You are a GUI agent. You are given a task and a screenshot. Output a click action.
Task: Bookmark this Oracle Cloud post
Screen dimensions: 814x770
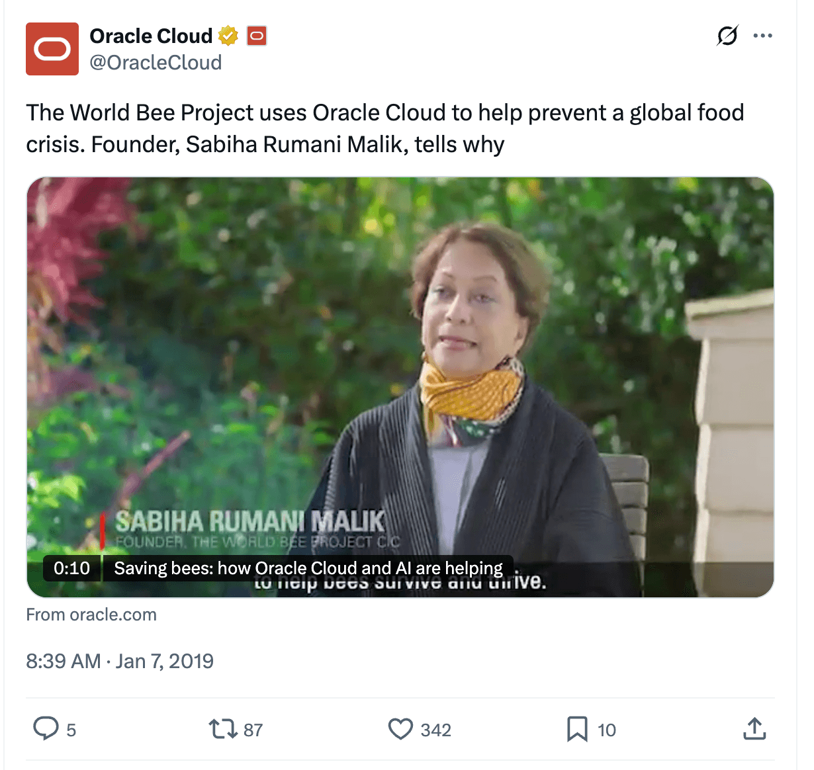pyautogui.click(x=577, y=730)
